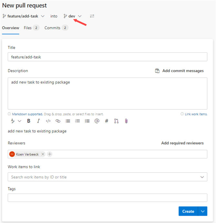Image resolution: width=216 pixels, height=223 pixels.
Task: Apply bold formatting to description
Action: 29,121
